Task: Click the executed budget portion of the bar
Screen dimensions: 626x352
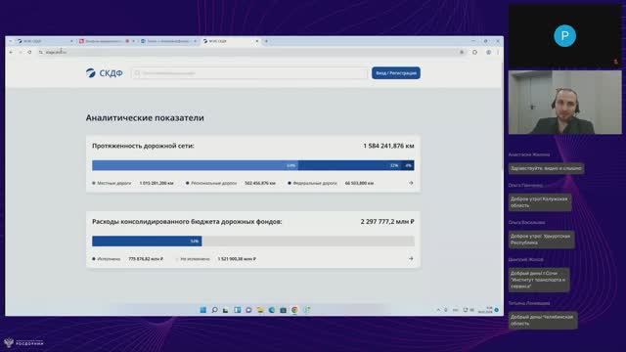Action: click(147, 242)
